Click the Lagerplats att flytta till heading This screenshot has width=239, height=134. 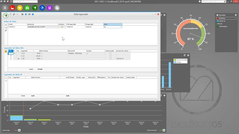(x=13, y=74)
